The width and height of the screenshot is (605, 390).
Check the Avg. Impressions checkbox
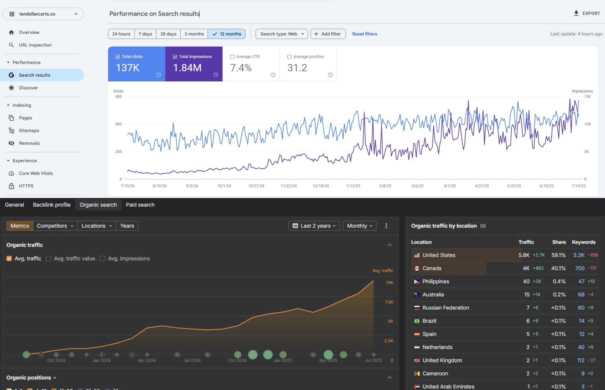click(102, 258)
